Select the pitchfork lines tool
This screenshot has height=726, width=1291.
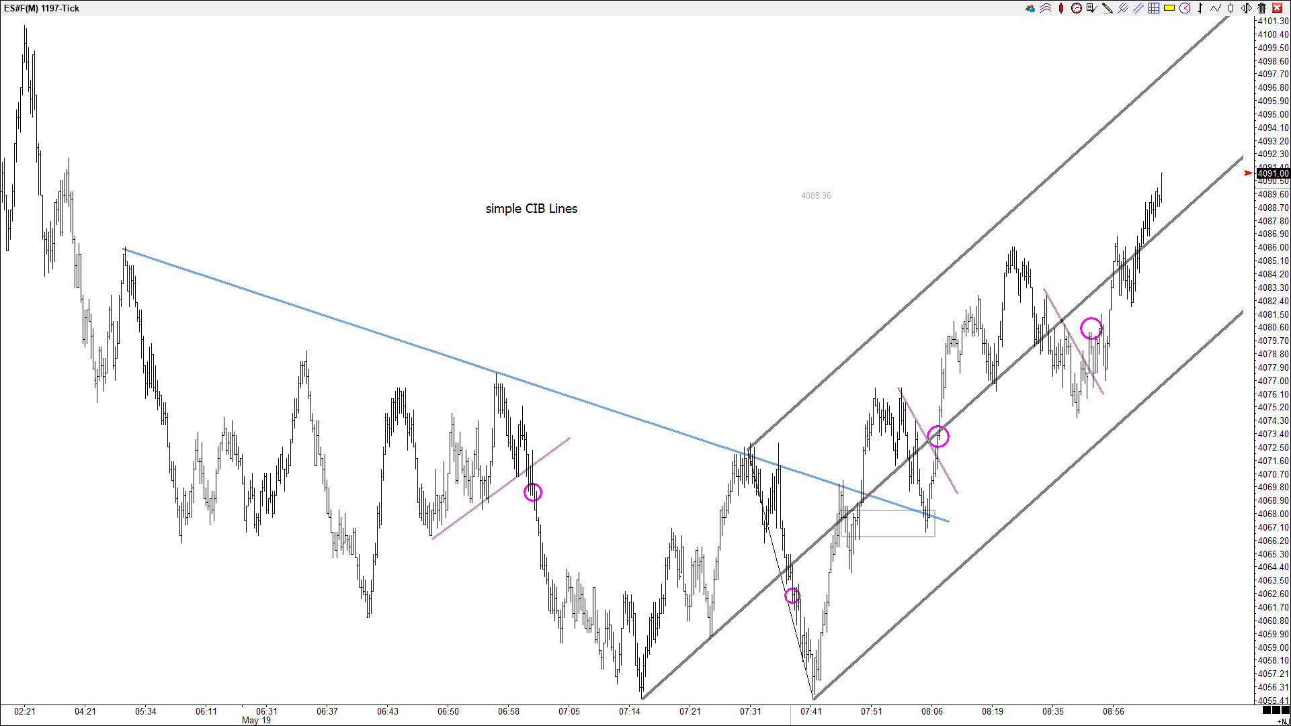(1122, 8)
